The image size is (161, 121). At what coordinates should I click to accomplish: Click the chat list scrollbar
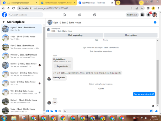44,69
